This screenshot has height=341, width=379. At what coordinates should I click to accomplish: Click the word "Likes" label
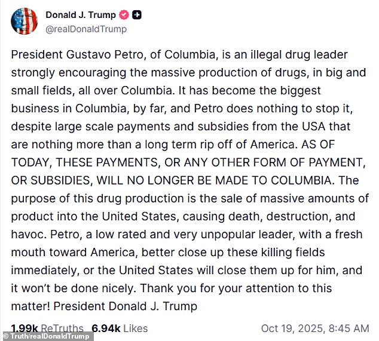coord(135,328)
